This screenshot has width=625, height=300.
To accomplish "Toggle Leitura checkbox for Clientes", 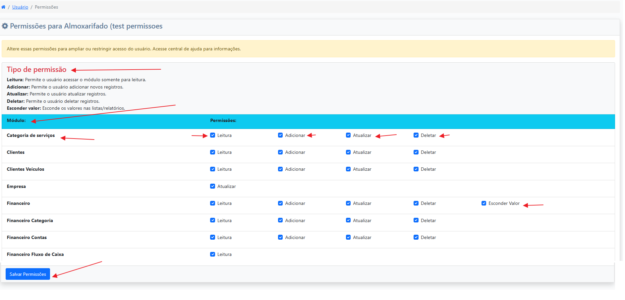I will coord(213,152).
